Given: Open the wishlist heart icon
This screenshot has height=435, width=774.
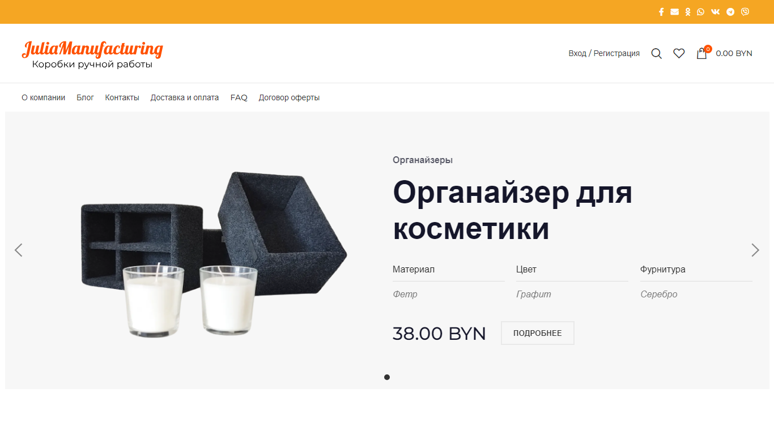Looking at the screenshot, I should [x=679, y=53].
